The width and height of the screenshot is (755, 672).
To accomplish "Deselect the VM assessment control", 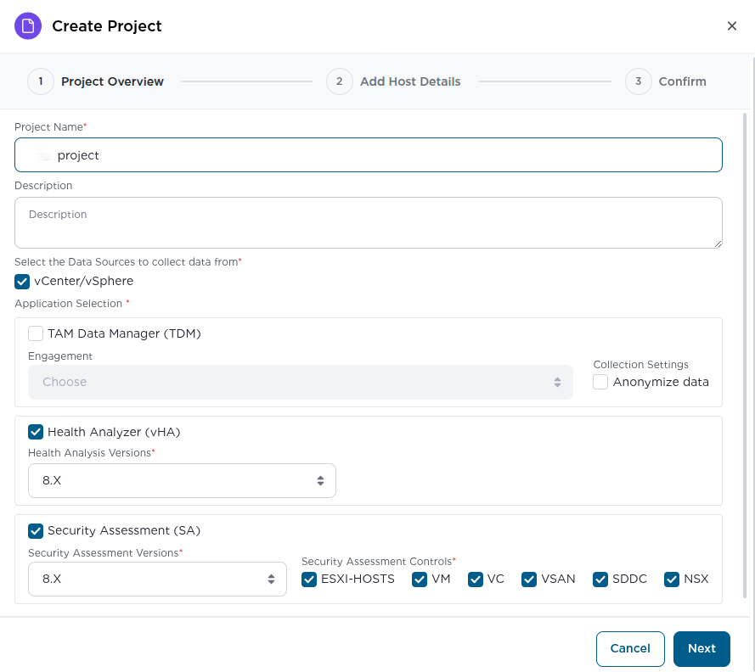I will click(x=419, y=579).
